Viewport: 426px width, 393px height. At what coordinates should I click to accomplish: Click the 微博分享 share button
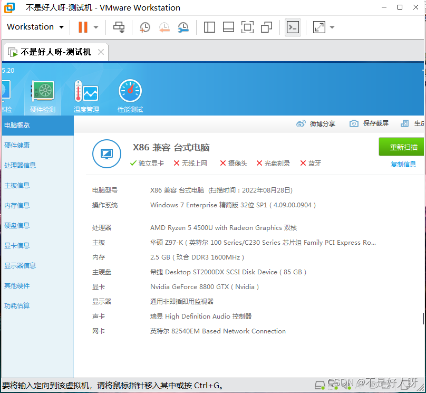(316, 123)
